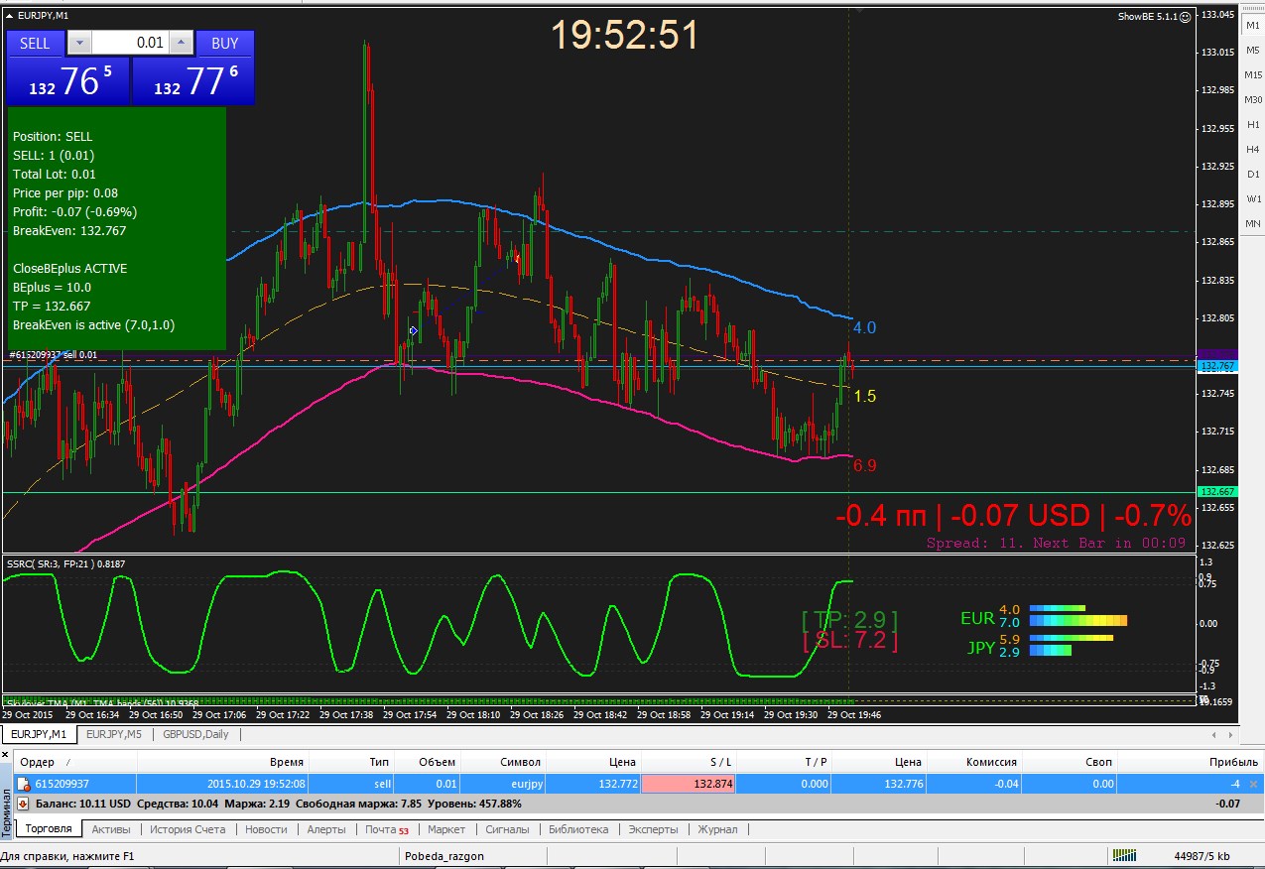Sort orders by Объем column header
This screenshot has height=869, width=1265.
427,762
